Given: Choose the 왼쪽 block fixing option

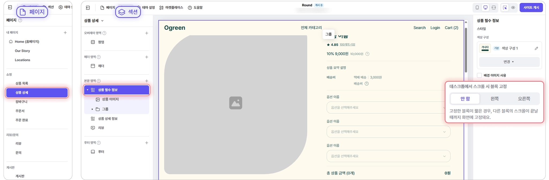Looking at the screenshot, I should pyautogui.click(x=495, y=99).
